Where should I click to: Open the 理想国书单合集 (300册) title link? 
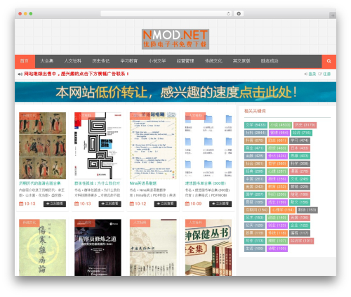[x=205, y=183]
